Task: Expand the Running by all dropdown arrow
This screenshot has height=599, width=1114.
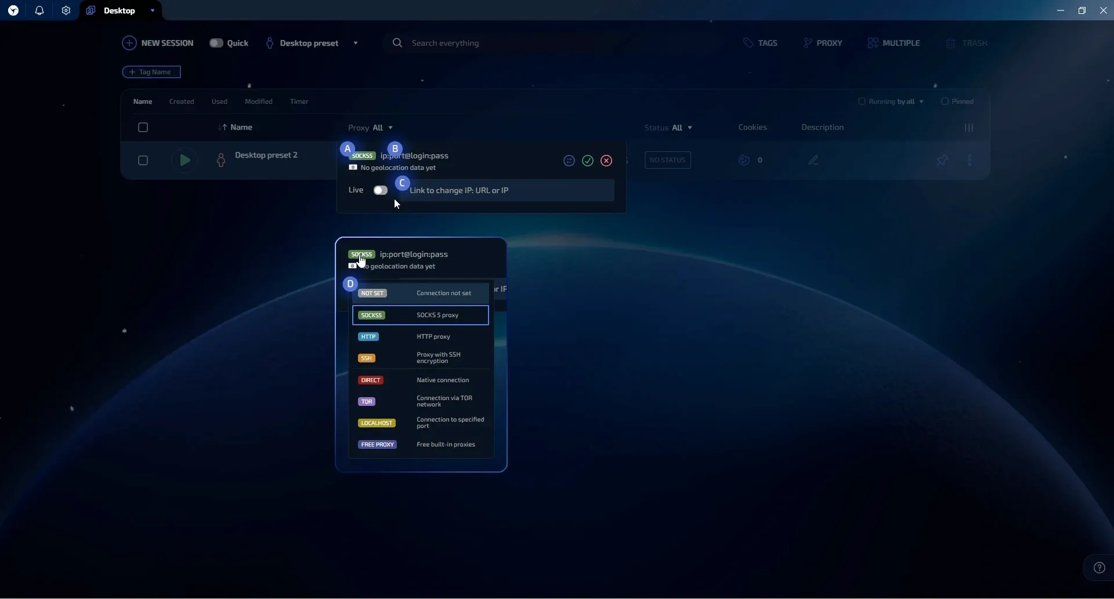Action: pos(922,101)
